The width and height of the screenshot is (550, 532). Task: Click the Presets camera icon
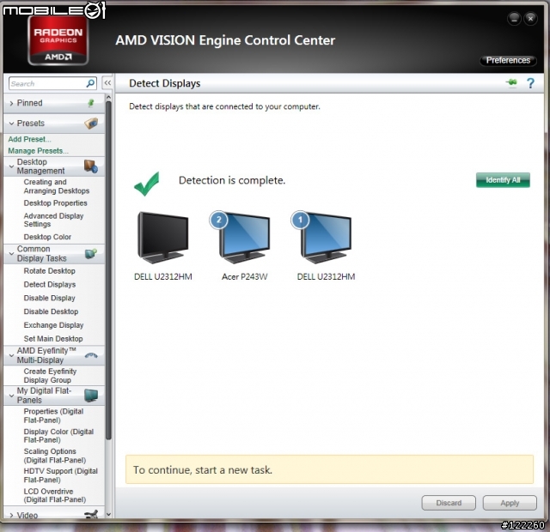pos(91,124)
